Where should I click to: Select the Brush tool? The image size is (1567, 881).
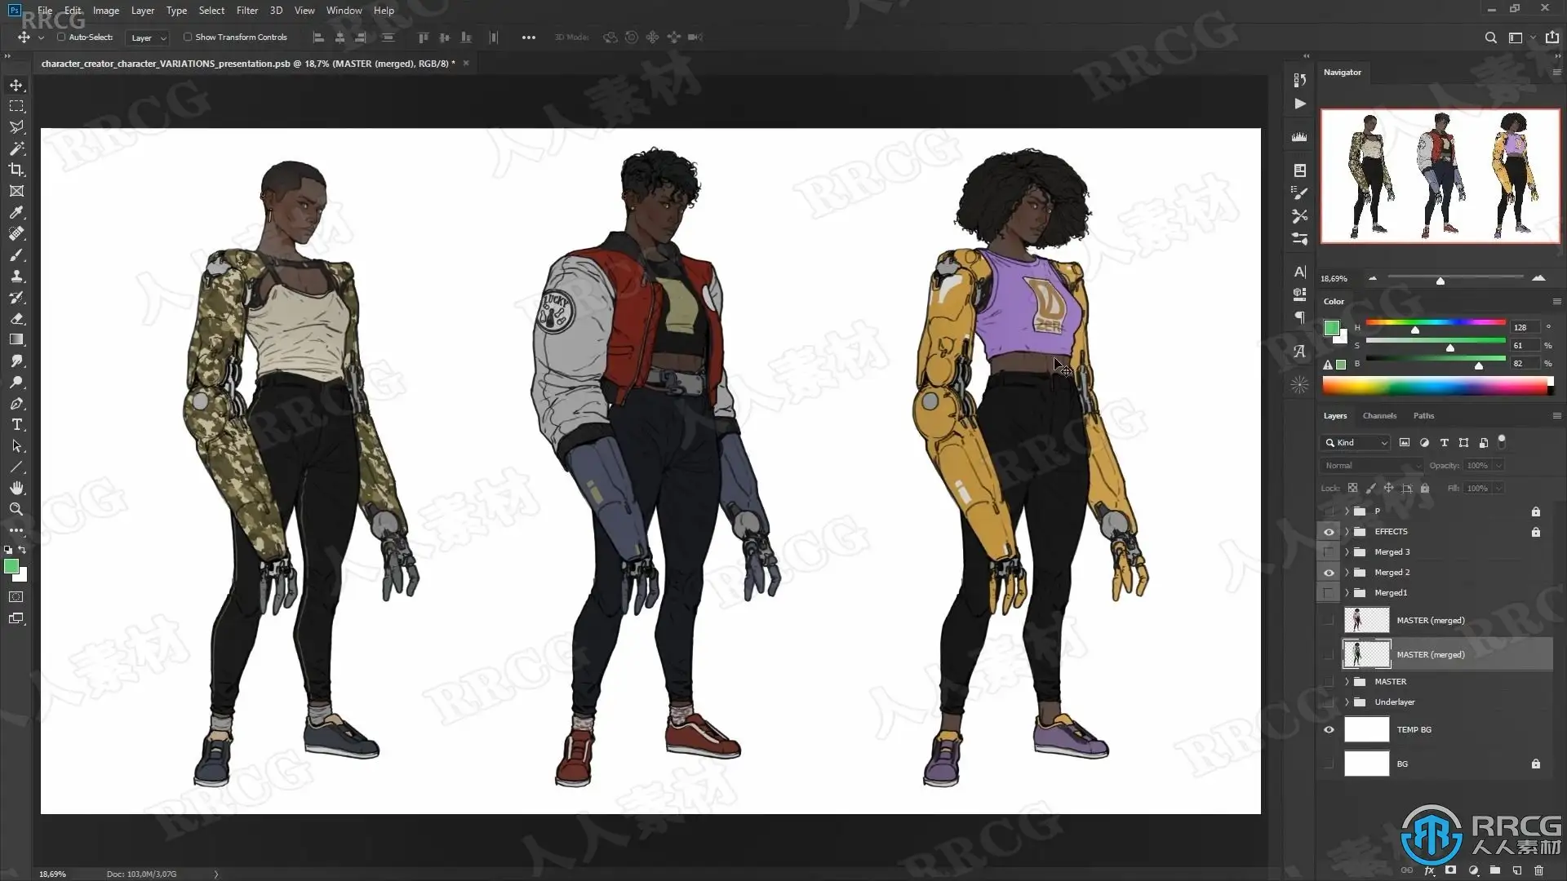pos(16,255)
